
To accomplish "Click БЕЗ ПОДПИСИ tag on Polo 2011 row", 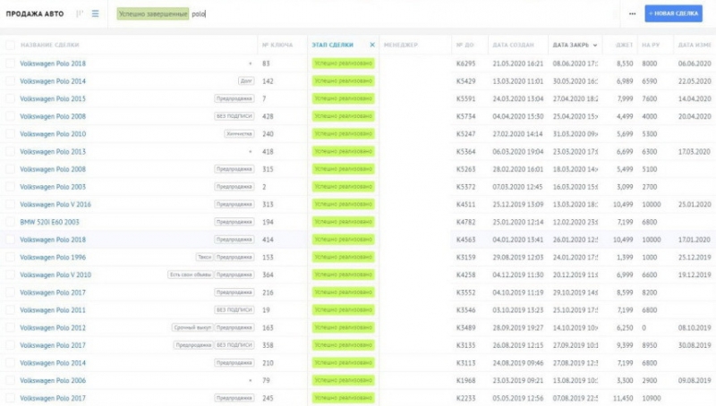I will click(234, 309).
